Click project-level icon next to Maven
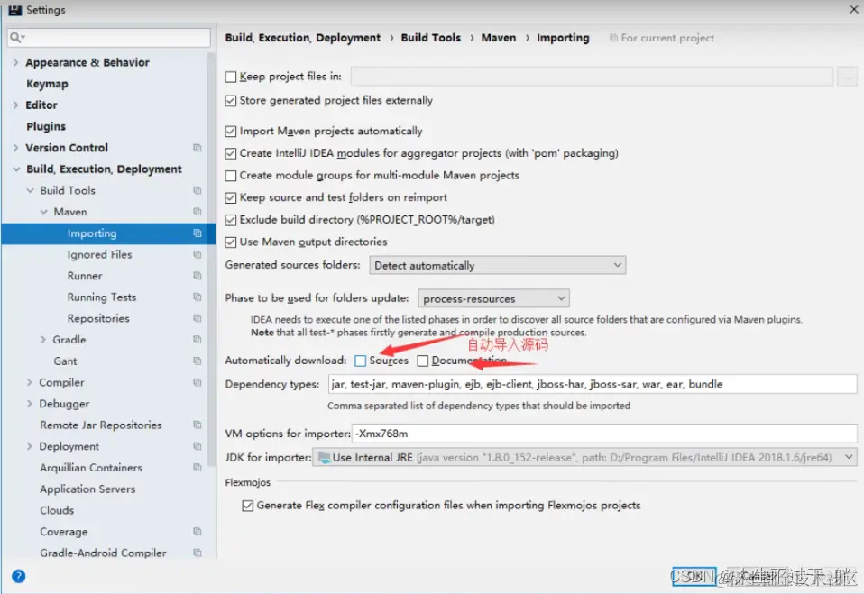Screen dimensions: 864x594 [x=198, y=212]
